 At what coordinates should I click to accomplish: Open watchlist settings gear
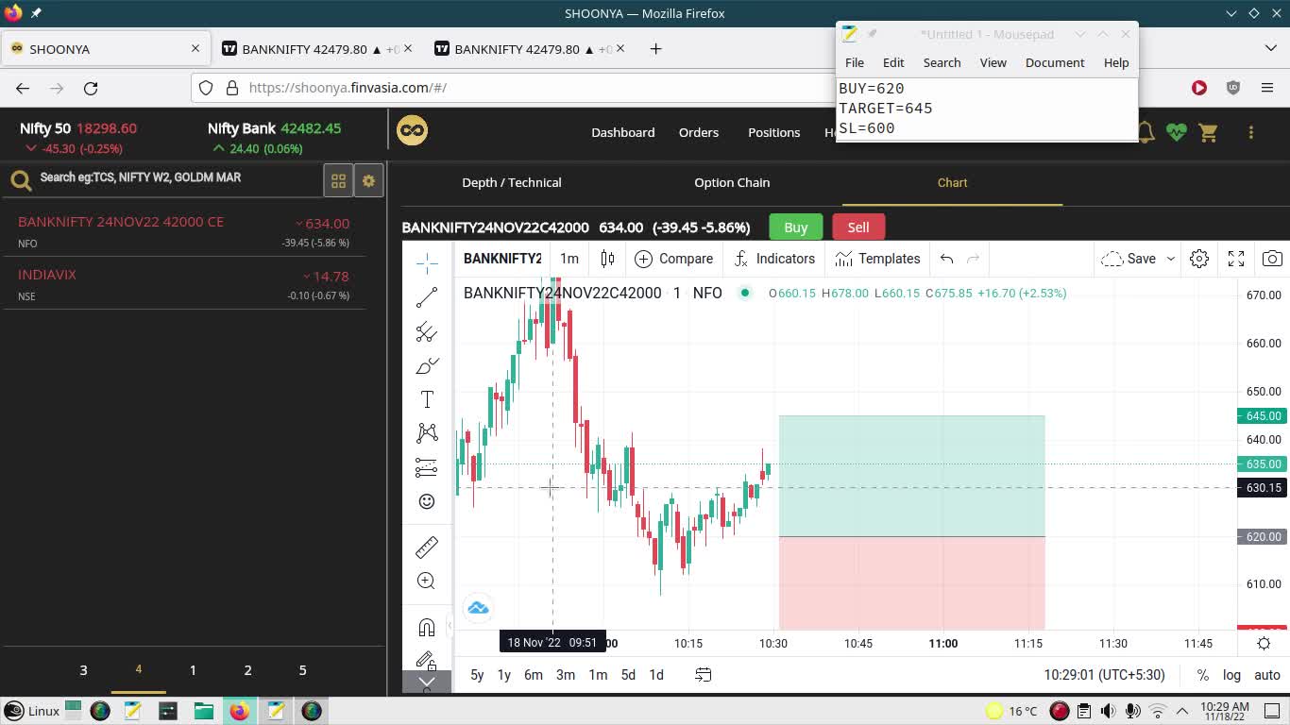[x=368, y=181]
